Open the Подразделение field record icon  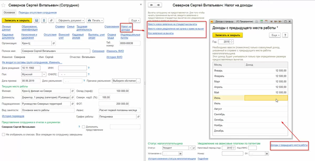click(x=73, y=104)
